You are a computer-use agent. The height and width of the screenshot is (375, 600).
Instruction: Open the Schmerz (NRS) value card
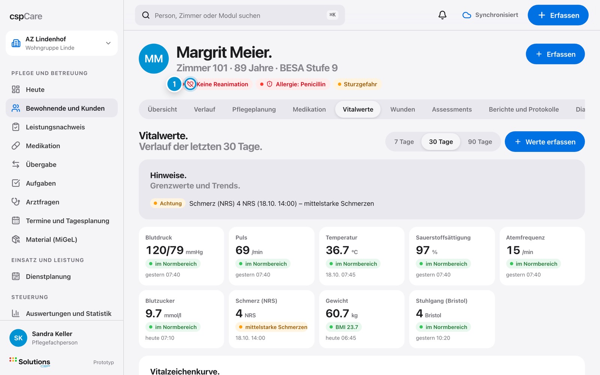[271, 319]
